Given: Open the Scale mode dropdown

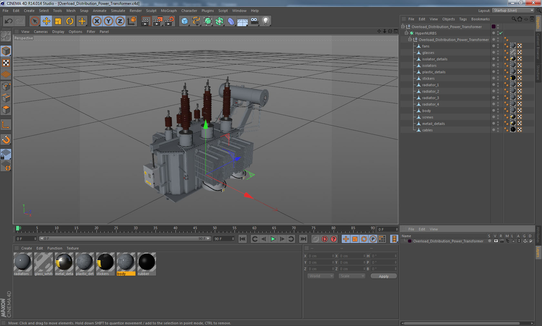Looking at the screenshot, I should pyautogui.click(x=352, y=276).
